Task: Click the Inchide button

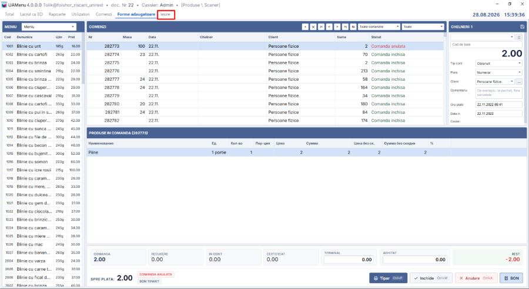Action: point(431,278)
